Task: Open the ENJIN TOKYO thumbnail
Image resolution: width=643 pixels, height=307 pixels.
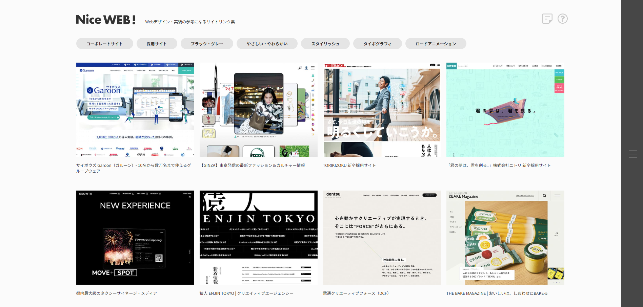Action: (x=258, y=237)
